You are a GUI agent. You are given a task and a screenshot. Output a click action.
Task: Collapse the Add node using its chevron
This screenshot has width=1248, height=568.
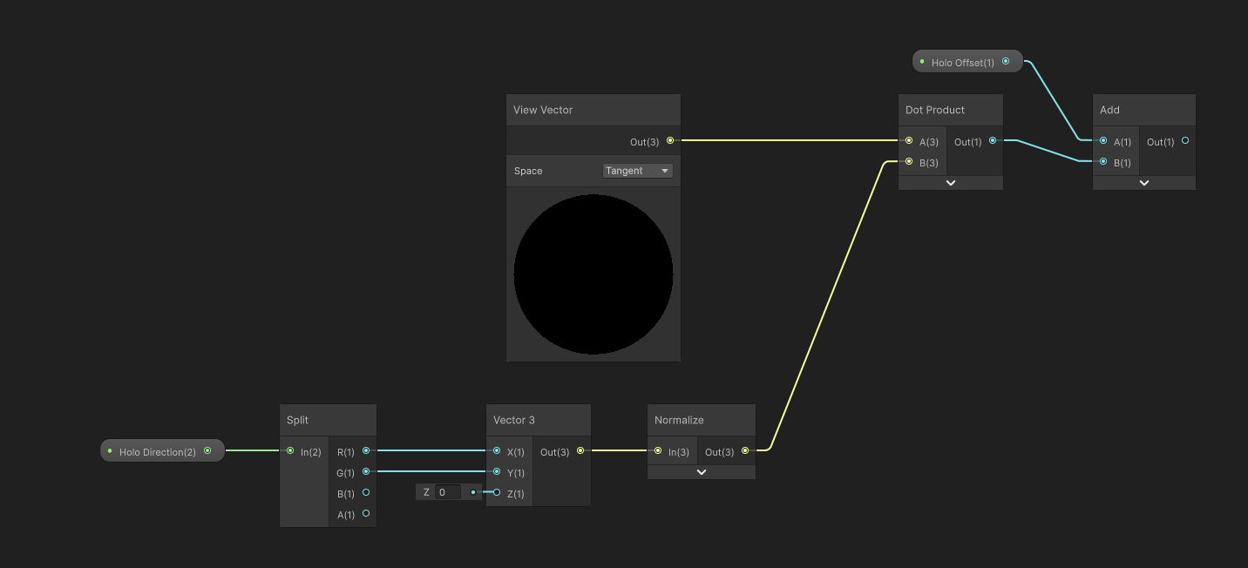click(1143, 182)
